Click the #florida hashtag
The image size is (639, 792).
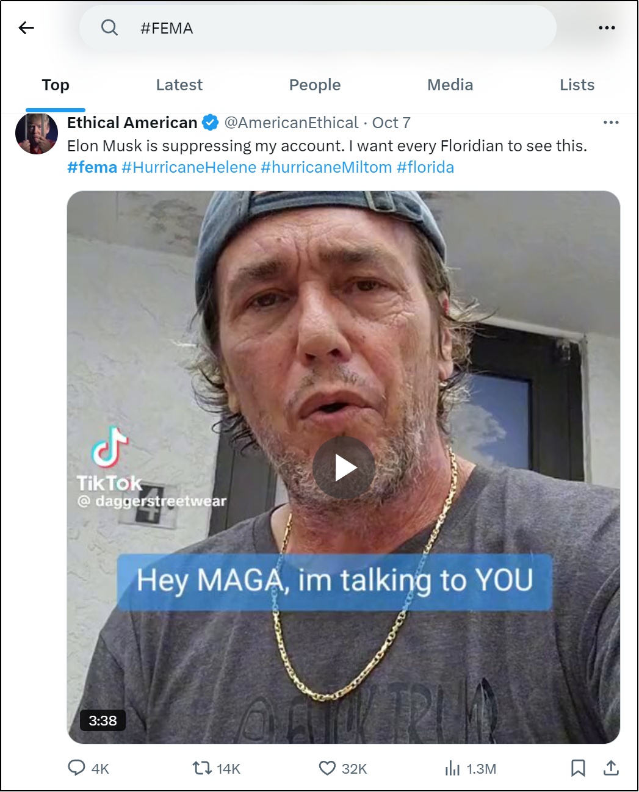(425, 167)
